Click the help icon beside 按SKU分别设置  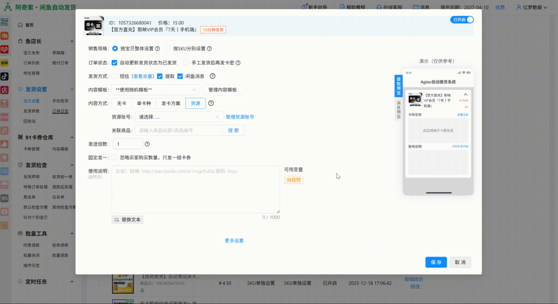pyautogui.click(x=209, y=48)
